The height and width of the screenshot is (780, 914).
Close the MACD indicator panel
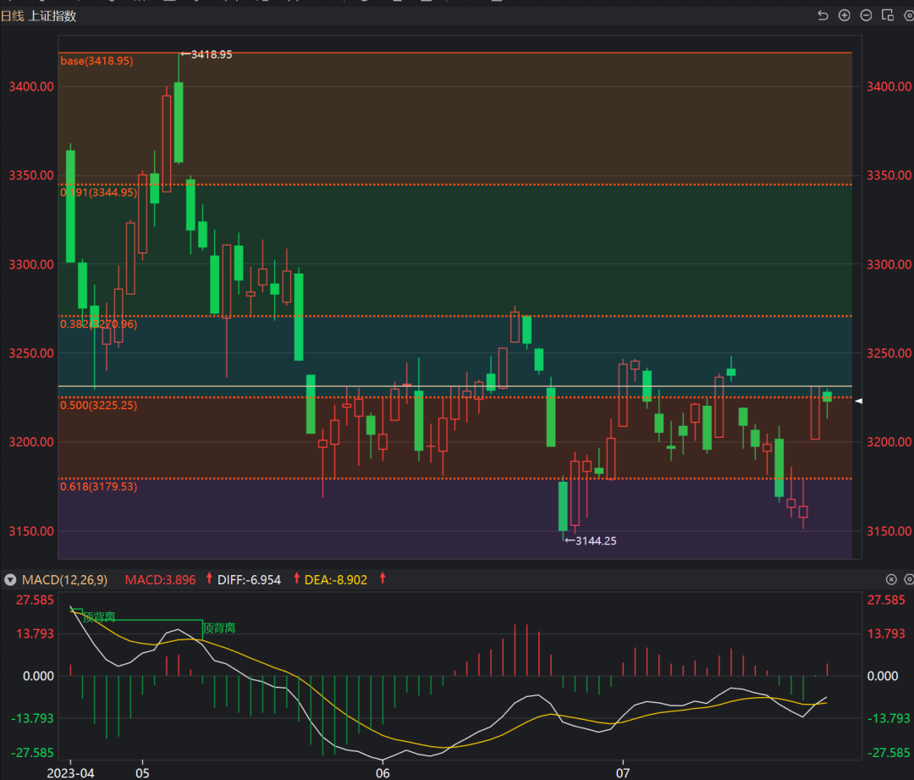(891, 579)
